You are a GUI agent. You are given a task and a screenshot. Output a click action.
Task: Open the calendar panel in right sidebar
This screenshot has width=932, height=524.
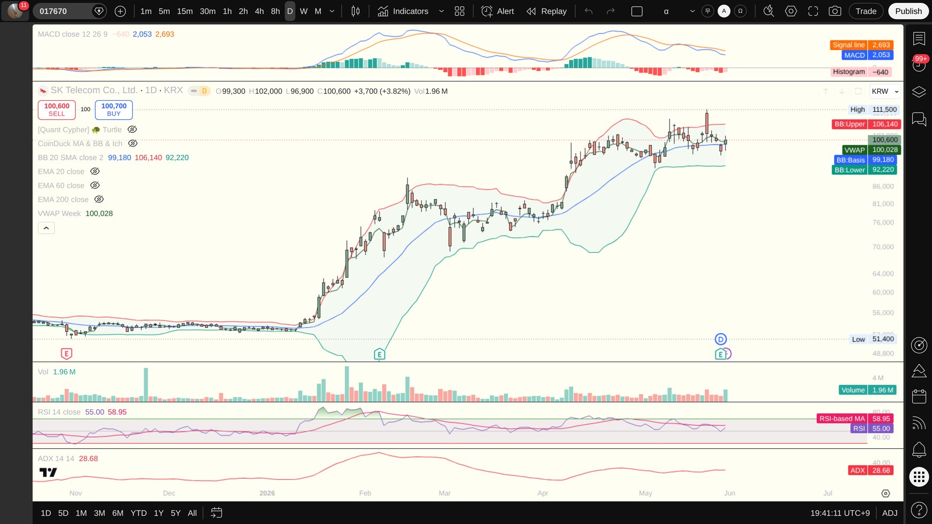(919, 396)
